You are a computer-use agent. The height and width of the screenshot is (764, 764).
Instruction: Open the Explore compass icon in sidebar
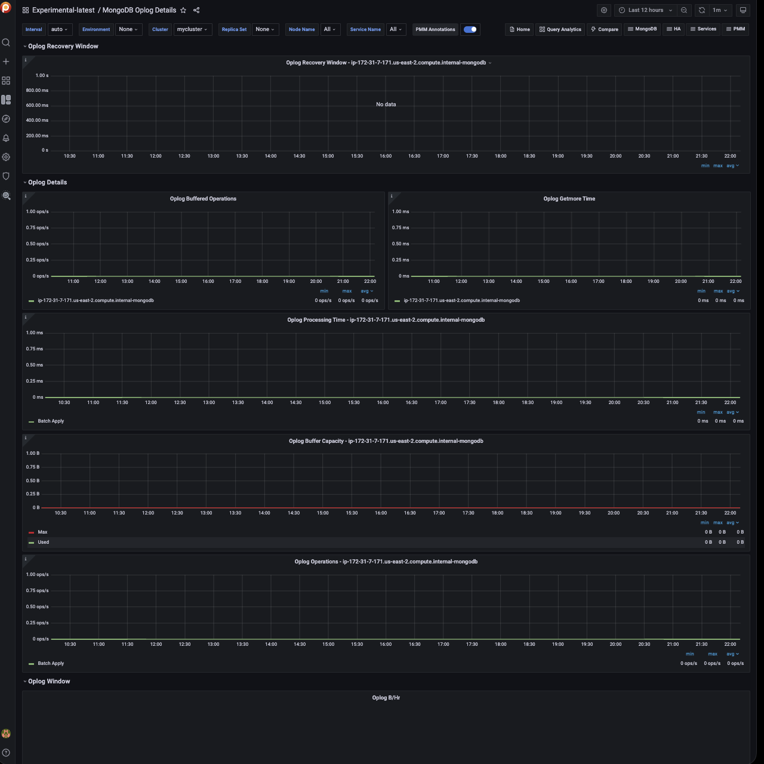point(6,119)
